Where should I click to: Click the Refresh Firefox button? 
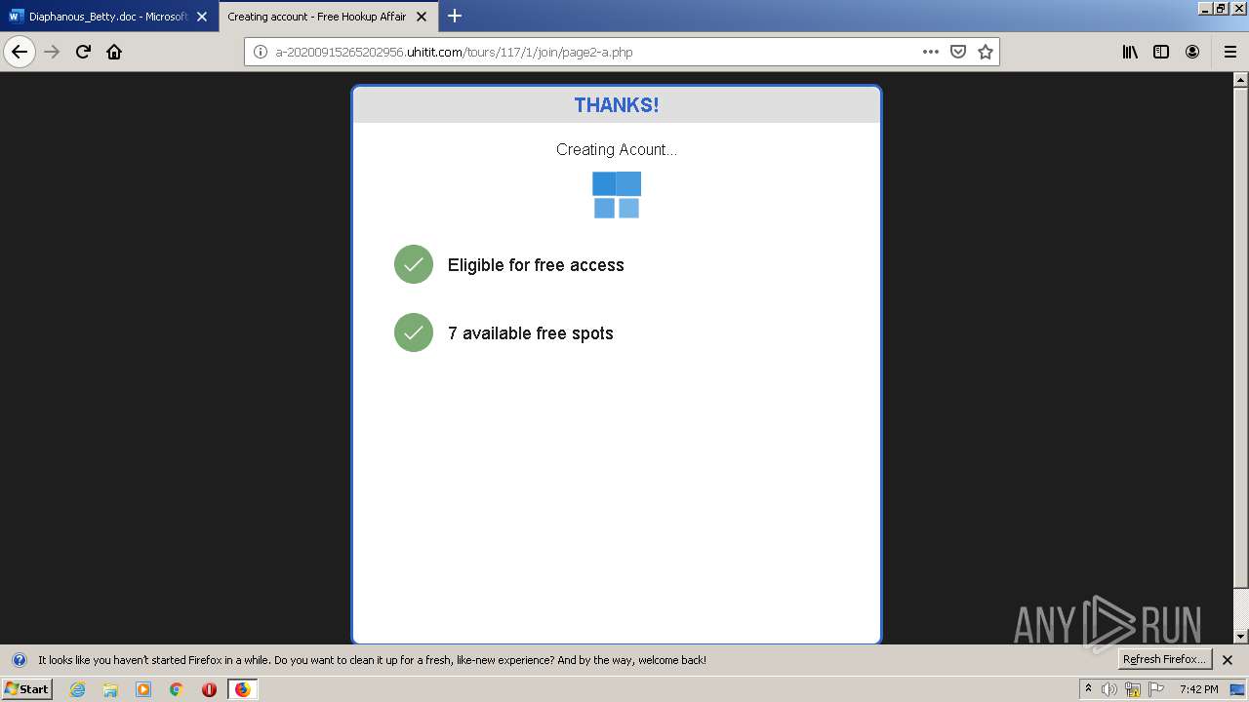[1165, 659]
